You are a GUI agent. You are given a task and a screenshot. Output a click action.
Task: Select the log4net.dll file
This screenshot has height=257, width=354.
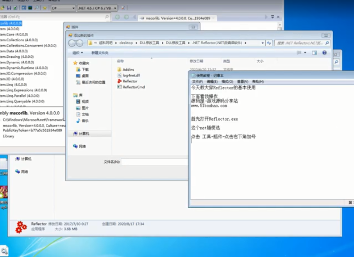(129, 75)
